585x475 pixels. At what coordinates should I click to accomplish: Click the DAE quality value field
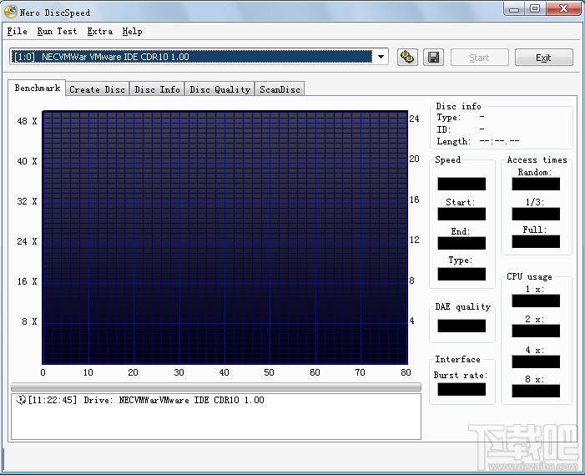click(461, 326)
